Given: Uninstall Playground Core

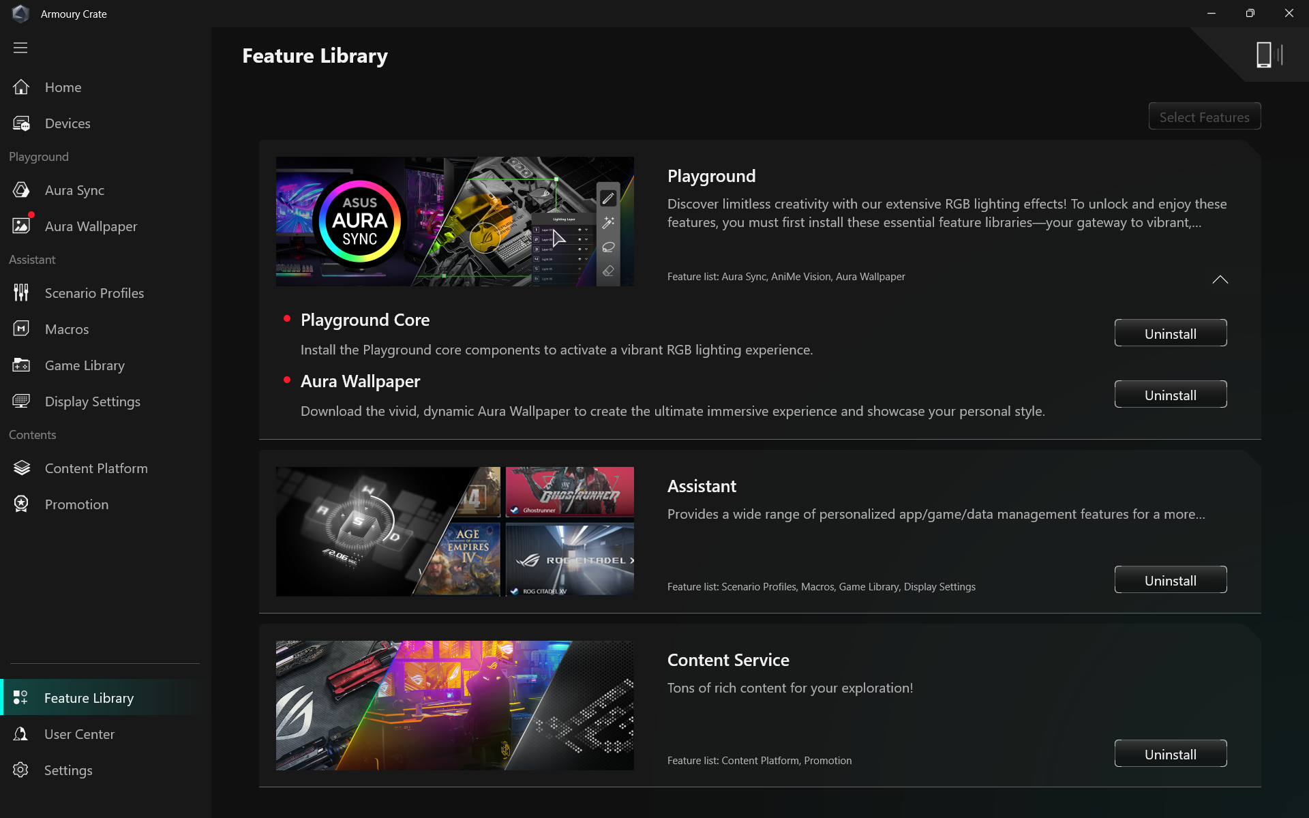Looking at the screenshot, I should pyautogui.click(x=1171, y=333).
